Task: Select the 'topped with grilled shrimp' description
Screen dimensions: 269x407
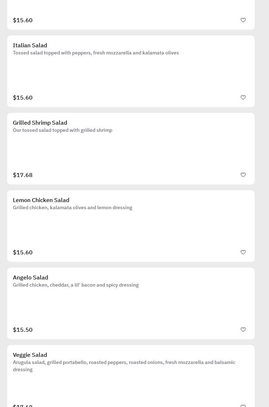Action: 62,130
